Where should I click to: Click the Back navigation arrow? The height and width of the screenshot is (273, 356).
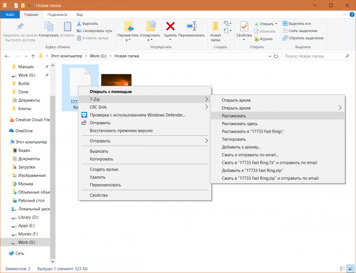[7, 56]
